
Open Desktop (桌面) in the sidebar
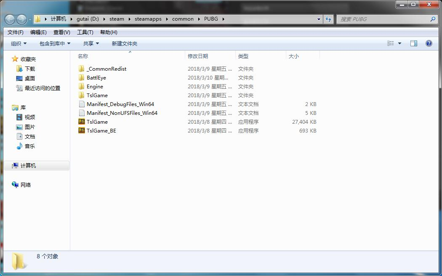(x=26, y=78)
